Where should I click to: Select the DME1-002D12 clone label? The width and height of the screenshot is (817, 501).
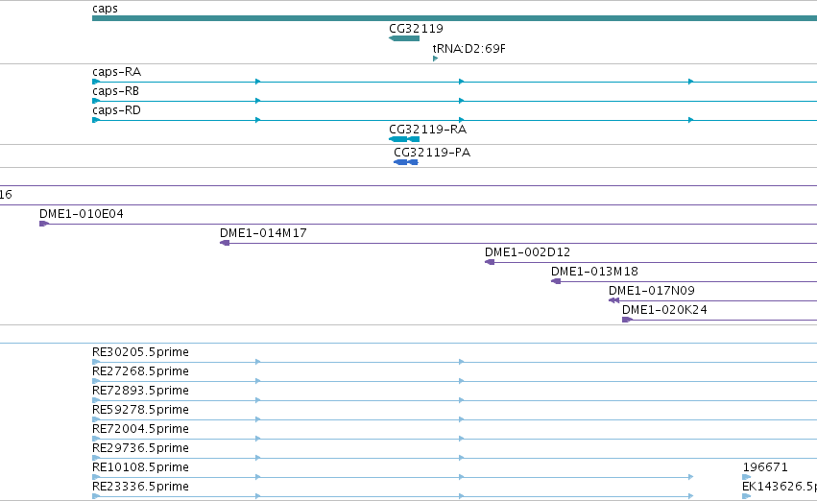(527, 252)
